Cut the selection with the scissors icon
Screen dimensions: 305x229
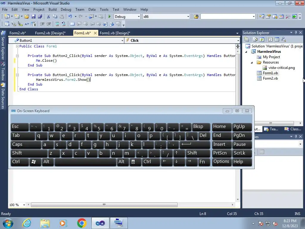49,17
